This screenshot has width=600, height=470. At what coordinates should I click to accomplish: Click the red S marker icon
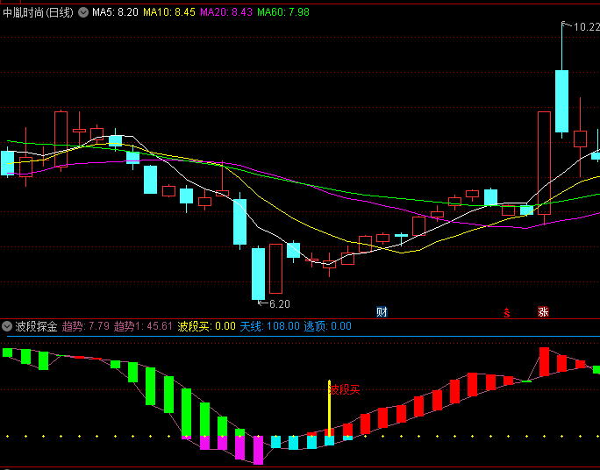click(x=507, y=313)
